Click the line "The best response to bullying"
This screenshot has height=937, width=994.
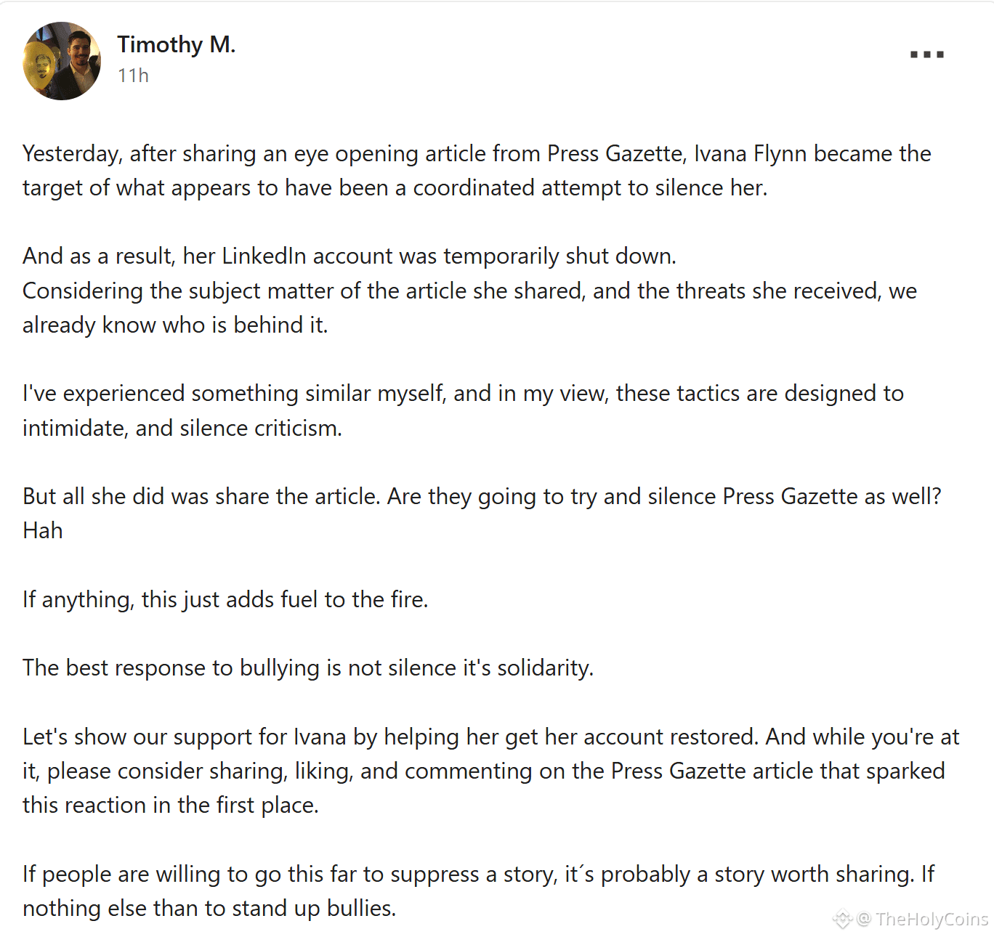[308, 668]
